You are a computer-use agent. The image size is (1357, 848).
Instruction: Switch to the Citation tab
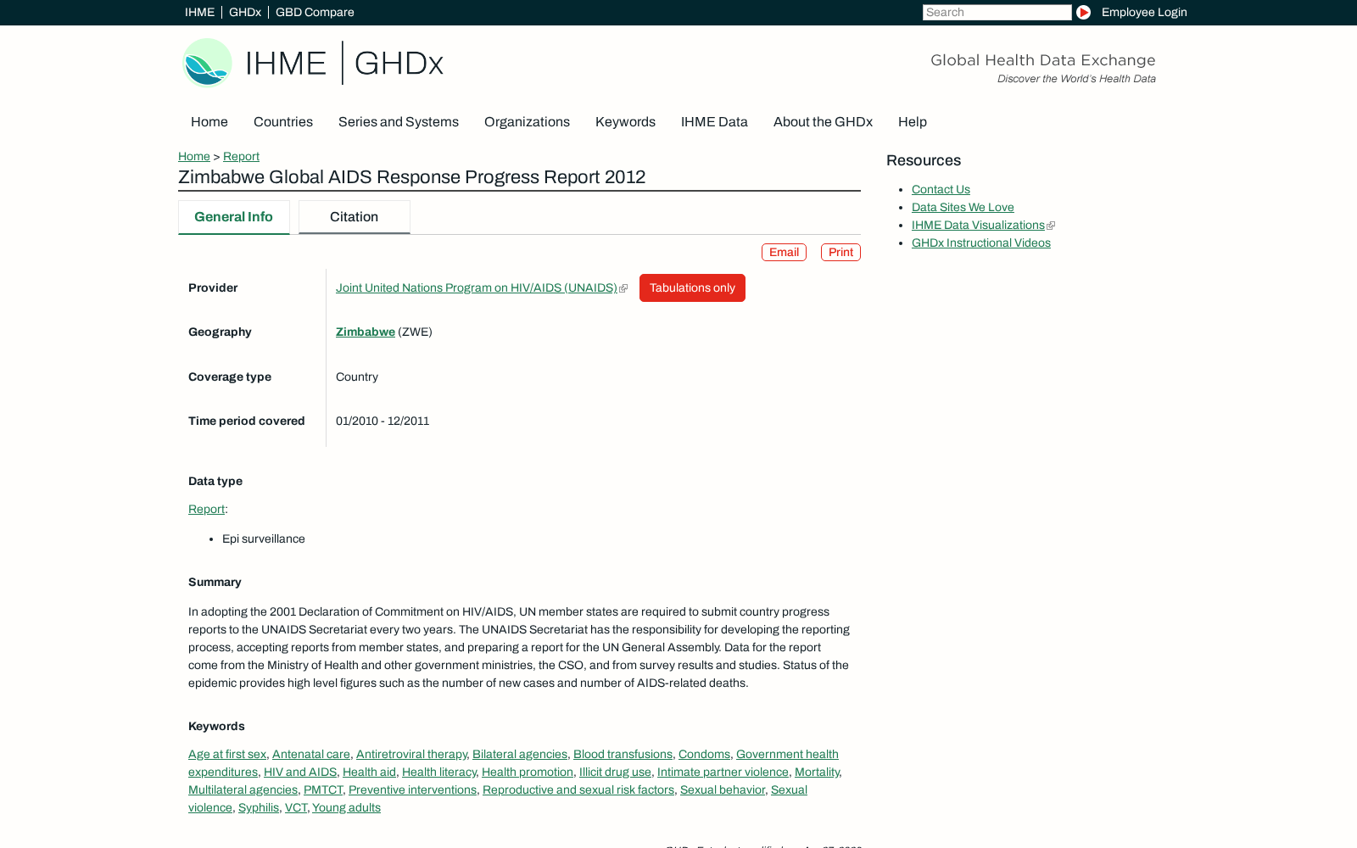tap(354, 217)
